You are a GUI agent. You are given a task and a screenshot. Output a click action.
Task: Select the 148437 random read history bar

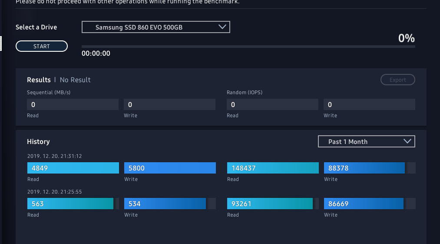coord(273,168)
